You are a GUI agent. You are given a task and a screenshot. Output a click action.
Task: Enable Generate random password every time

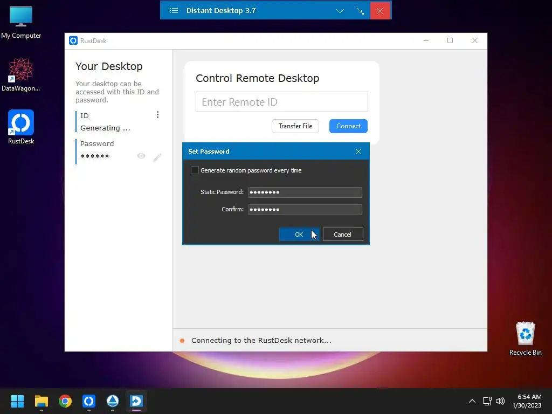pos(195,170)
